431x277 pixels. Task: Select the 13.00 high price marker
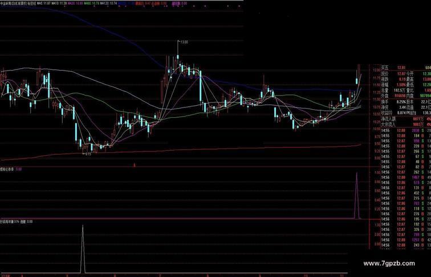click(184, 42)
